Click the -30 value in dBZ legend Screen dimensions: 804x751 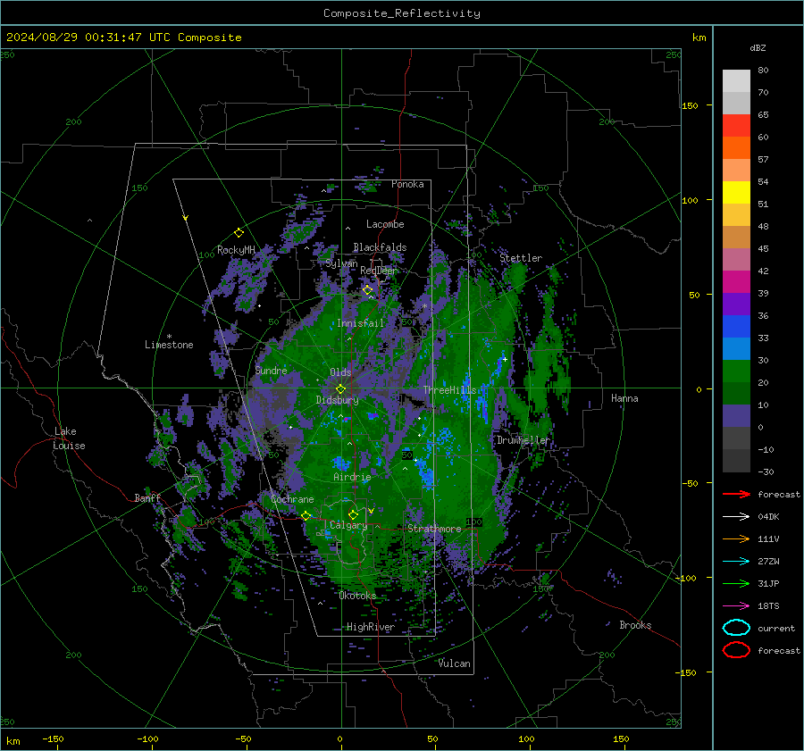point(766,471)
